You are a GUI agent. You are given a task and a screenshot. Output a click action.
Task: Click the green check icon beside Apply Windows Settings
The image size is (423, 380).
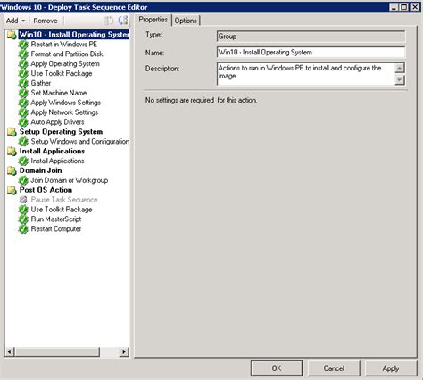pos(23,103)
